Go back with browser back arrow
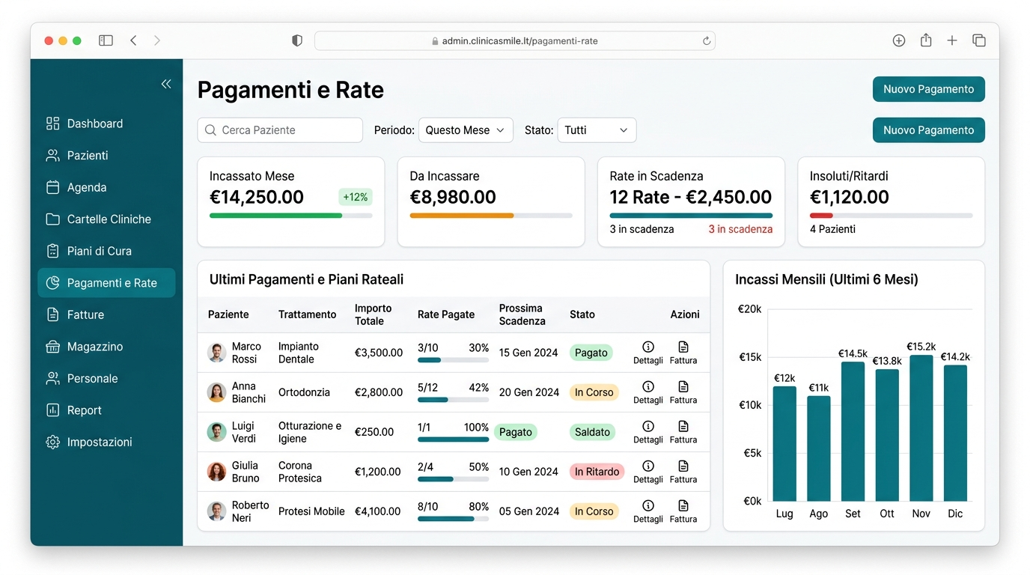 click(133, 40)
